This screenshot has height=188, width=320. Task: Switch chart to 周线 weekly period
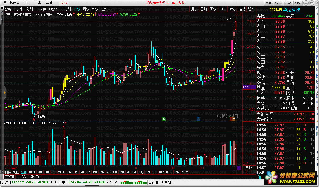pyautogui.click(x=86, y=9)
